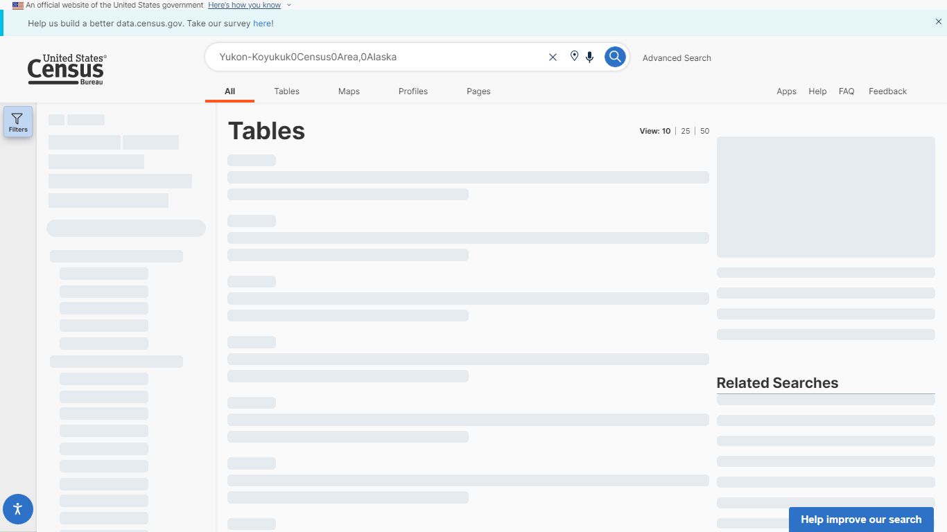The width and height of the screenshot is (947, 532).
Task: Click Help improve our search button
Action: tap(861, 520)
